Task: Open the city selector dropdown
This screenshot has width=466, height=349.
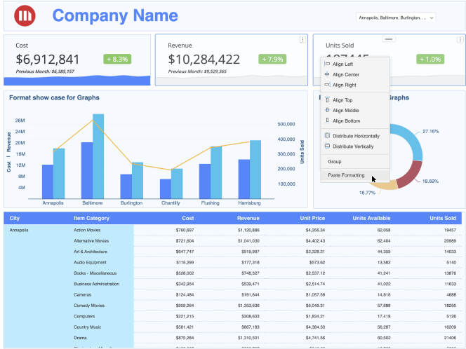Action: pyautogui.click(x=396, y=18)
